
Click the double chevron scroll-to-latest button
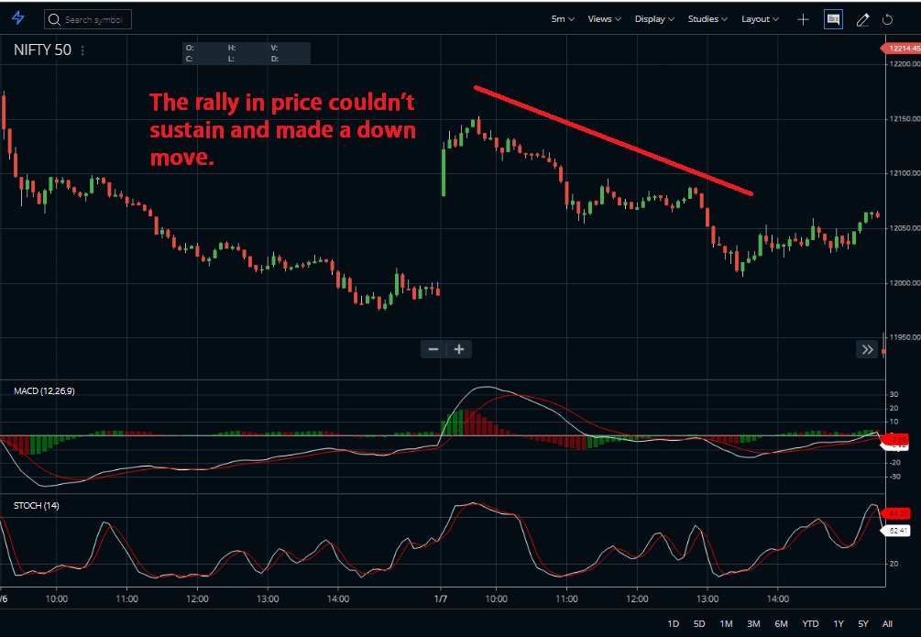click(868, 349)
